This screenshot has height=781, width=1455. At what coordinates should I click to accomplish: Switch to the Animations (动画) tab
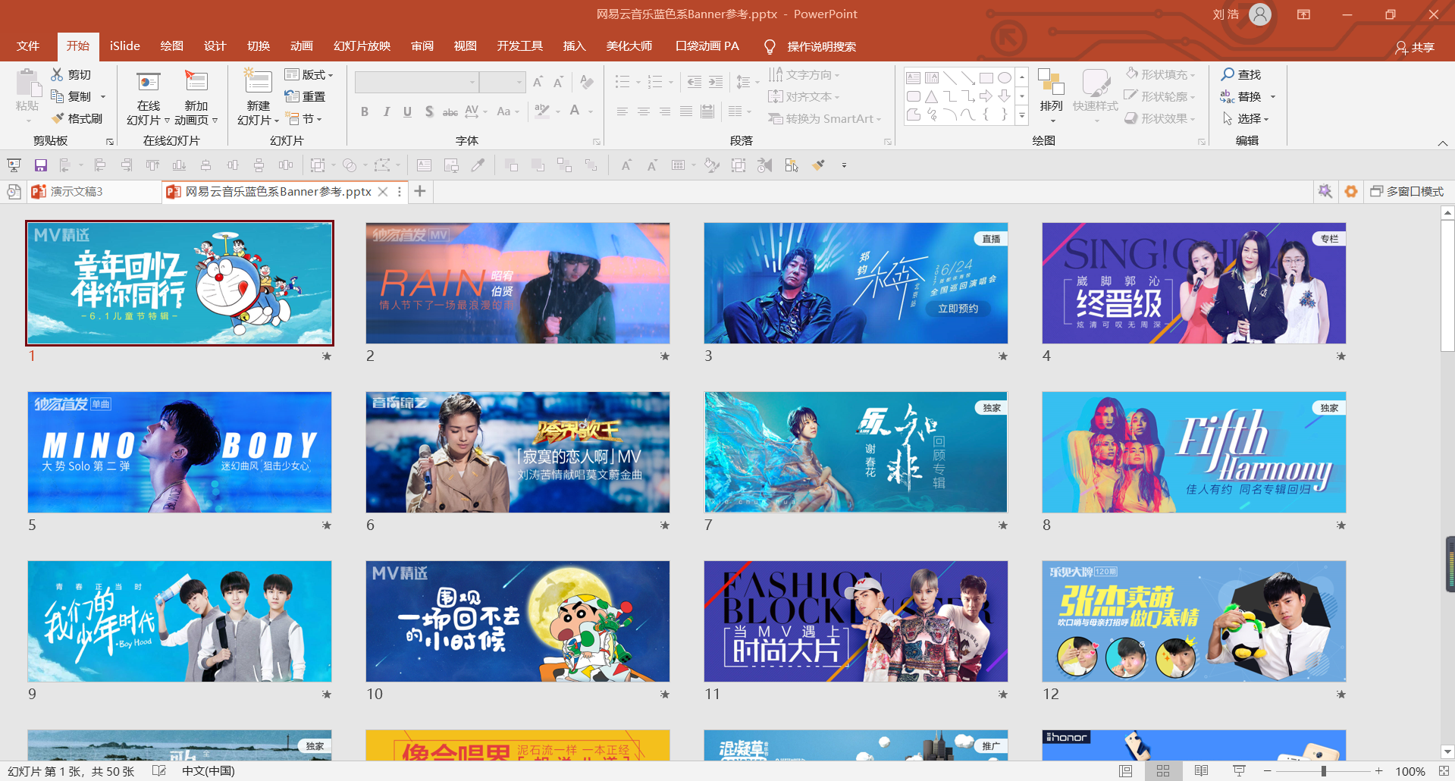coord(302,46)
